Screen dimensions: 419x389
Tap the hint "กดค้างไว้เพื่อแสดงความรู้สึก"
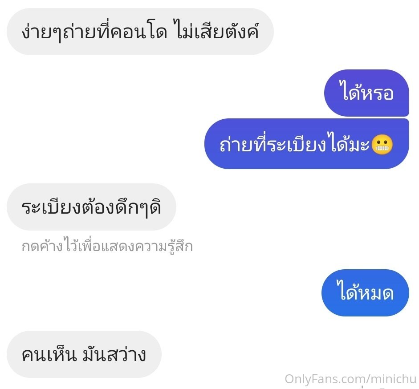tap(107, 246)
